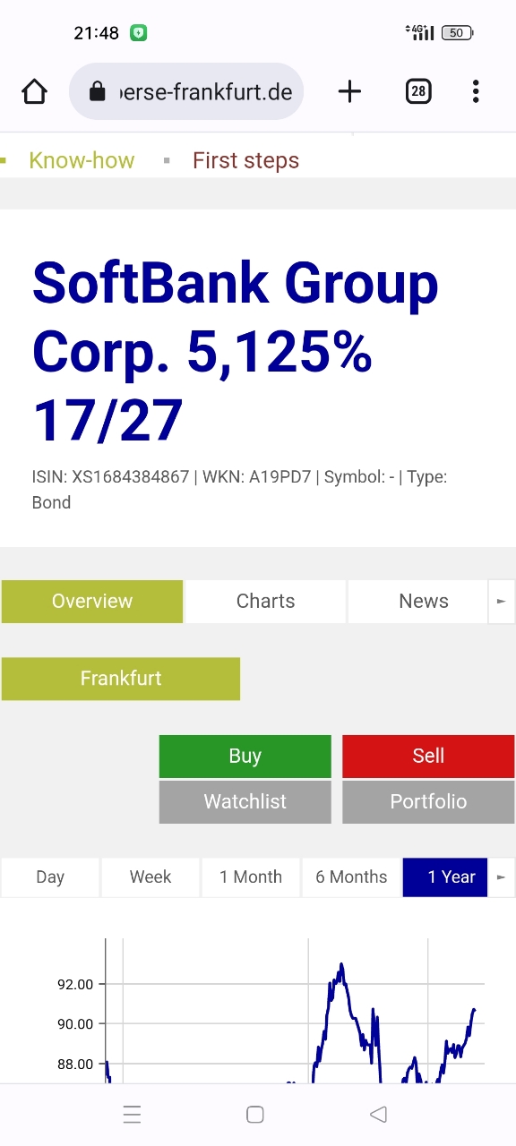This screenshot has width=516, height=1146.
Task: Tap Android home square button
Action: click(x=254, y=1114)
